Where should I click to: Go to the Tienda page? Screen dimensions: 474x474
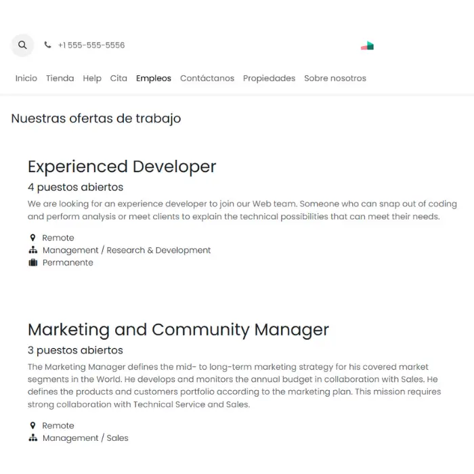click(x=60, y=79)
